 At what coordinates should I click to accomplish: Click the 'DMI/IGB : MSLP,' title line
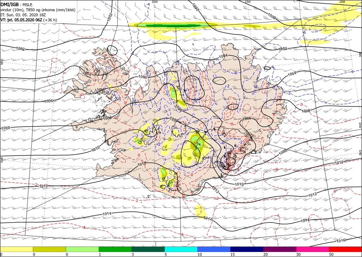tap(17, 5)
